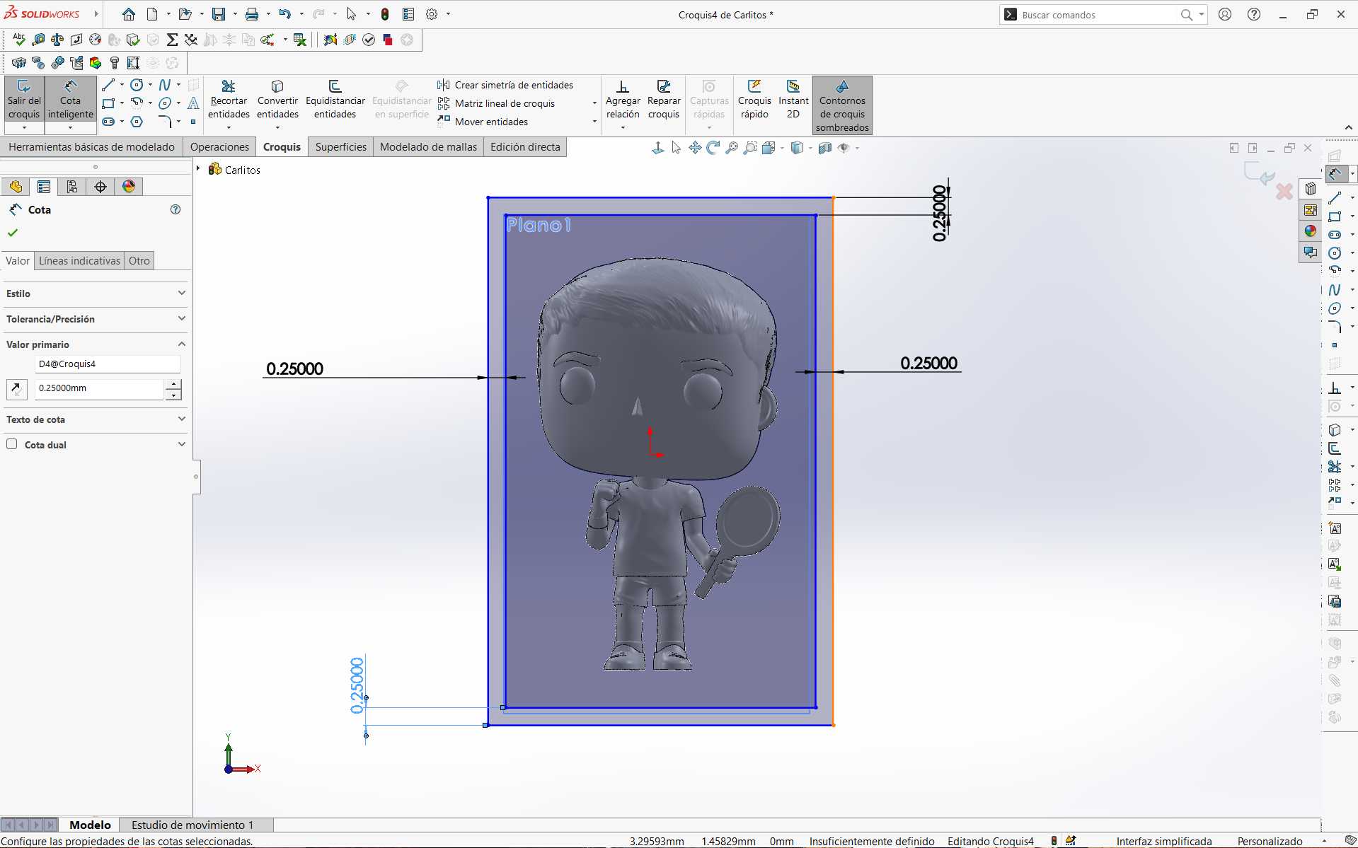Toggle Contornos de croquis sombreados
1358x848 pixels.
[842, 105]
